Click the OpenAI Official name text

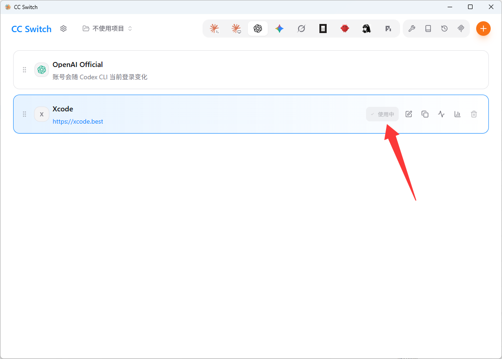coord(78,65)
